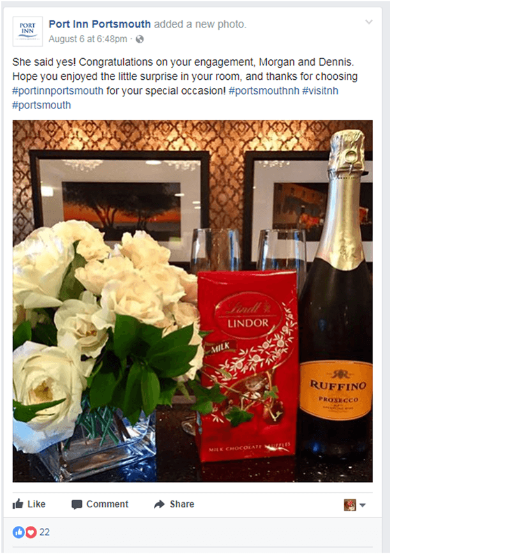Click the speech bubble Comment icon
523x554 pixels.
(x=77, y=504)
